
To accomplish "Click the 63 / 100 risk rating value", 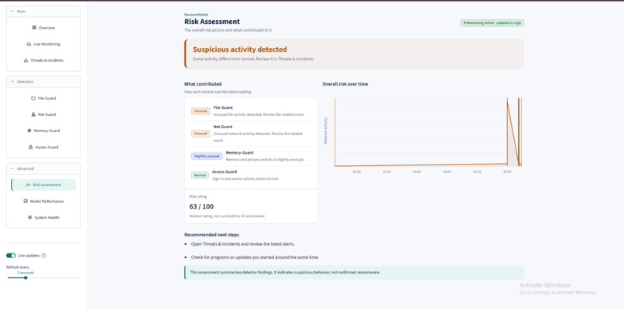I will (x=201, y=206).
